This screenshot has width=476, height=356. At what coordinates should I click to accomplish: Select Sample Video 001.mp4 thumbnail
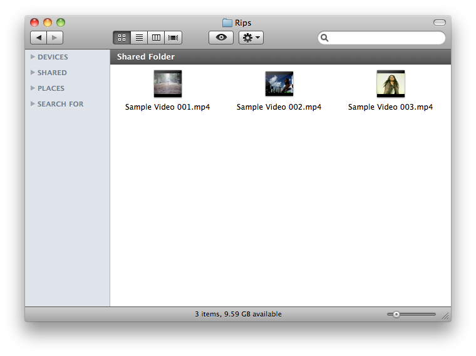[167, 83]
